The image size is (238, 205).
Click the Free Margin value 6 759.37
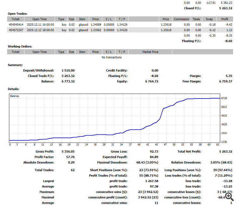pos(226,81)
